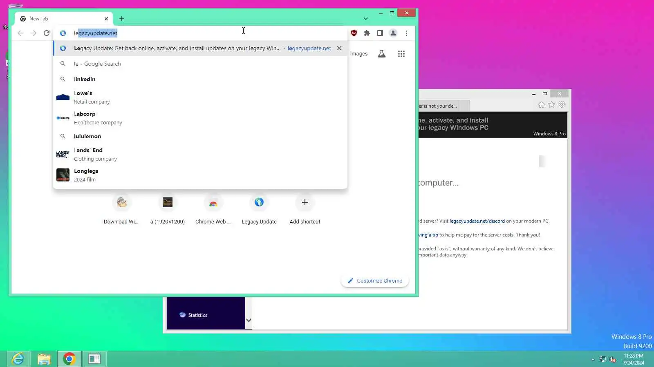This screenshot has height=367, width=654.
Task: Open the Download Wi... shortcut
Action: point(121,210)
